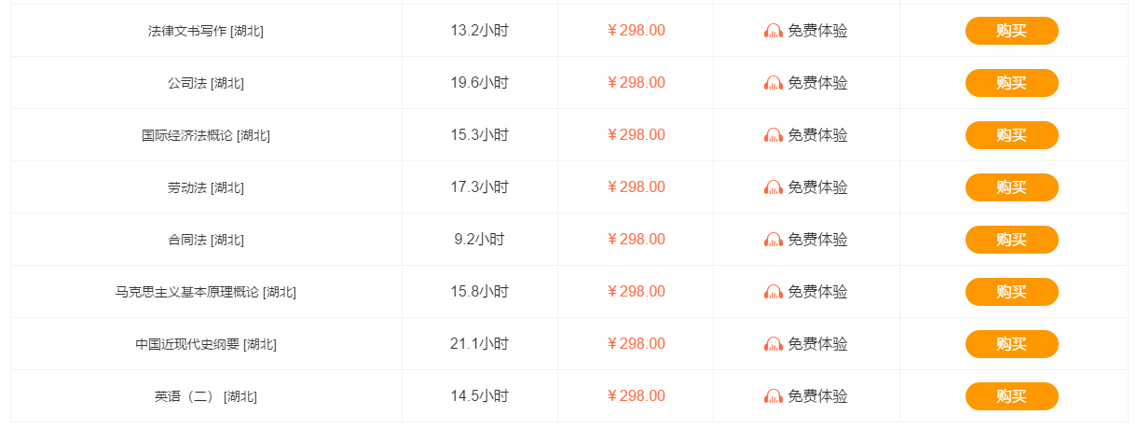
Task: Click headphone icon for 中国近现代史纲要
Action: click(x=774, y=344)
